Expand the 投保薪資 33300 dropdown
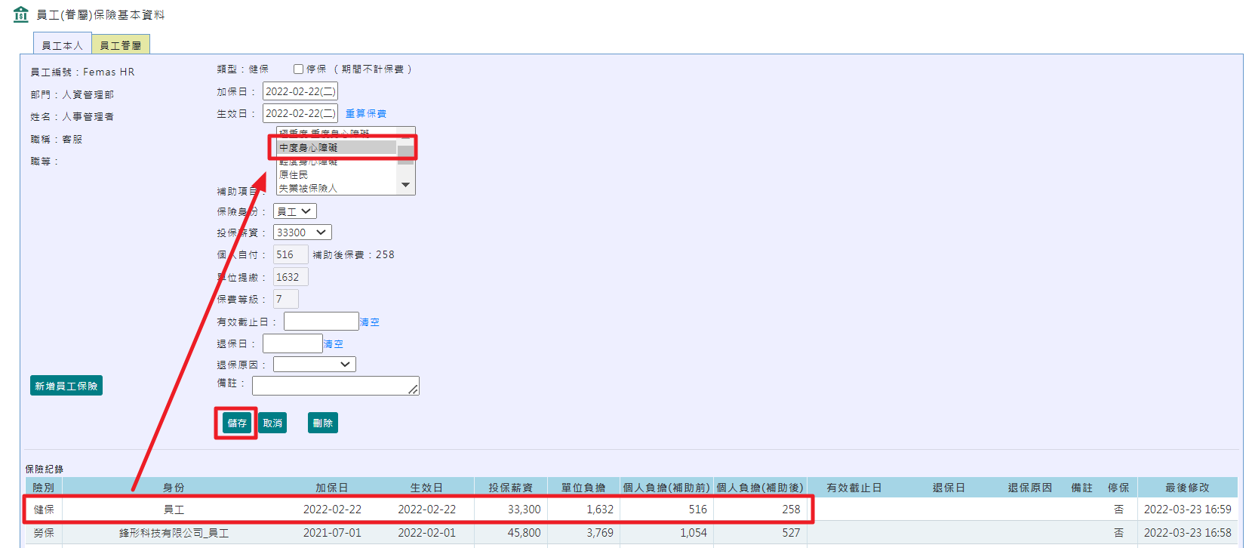 coord(302,232)
